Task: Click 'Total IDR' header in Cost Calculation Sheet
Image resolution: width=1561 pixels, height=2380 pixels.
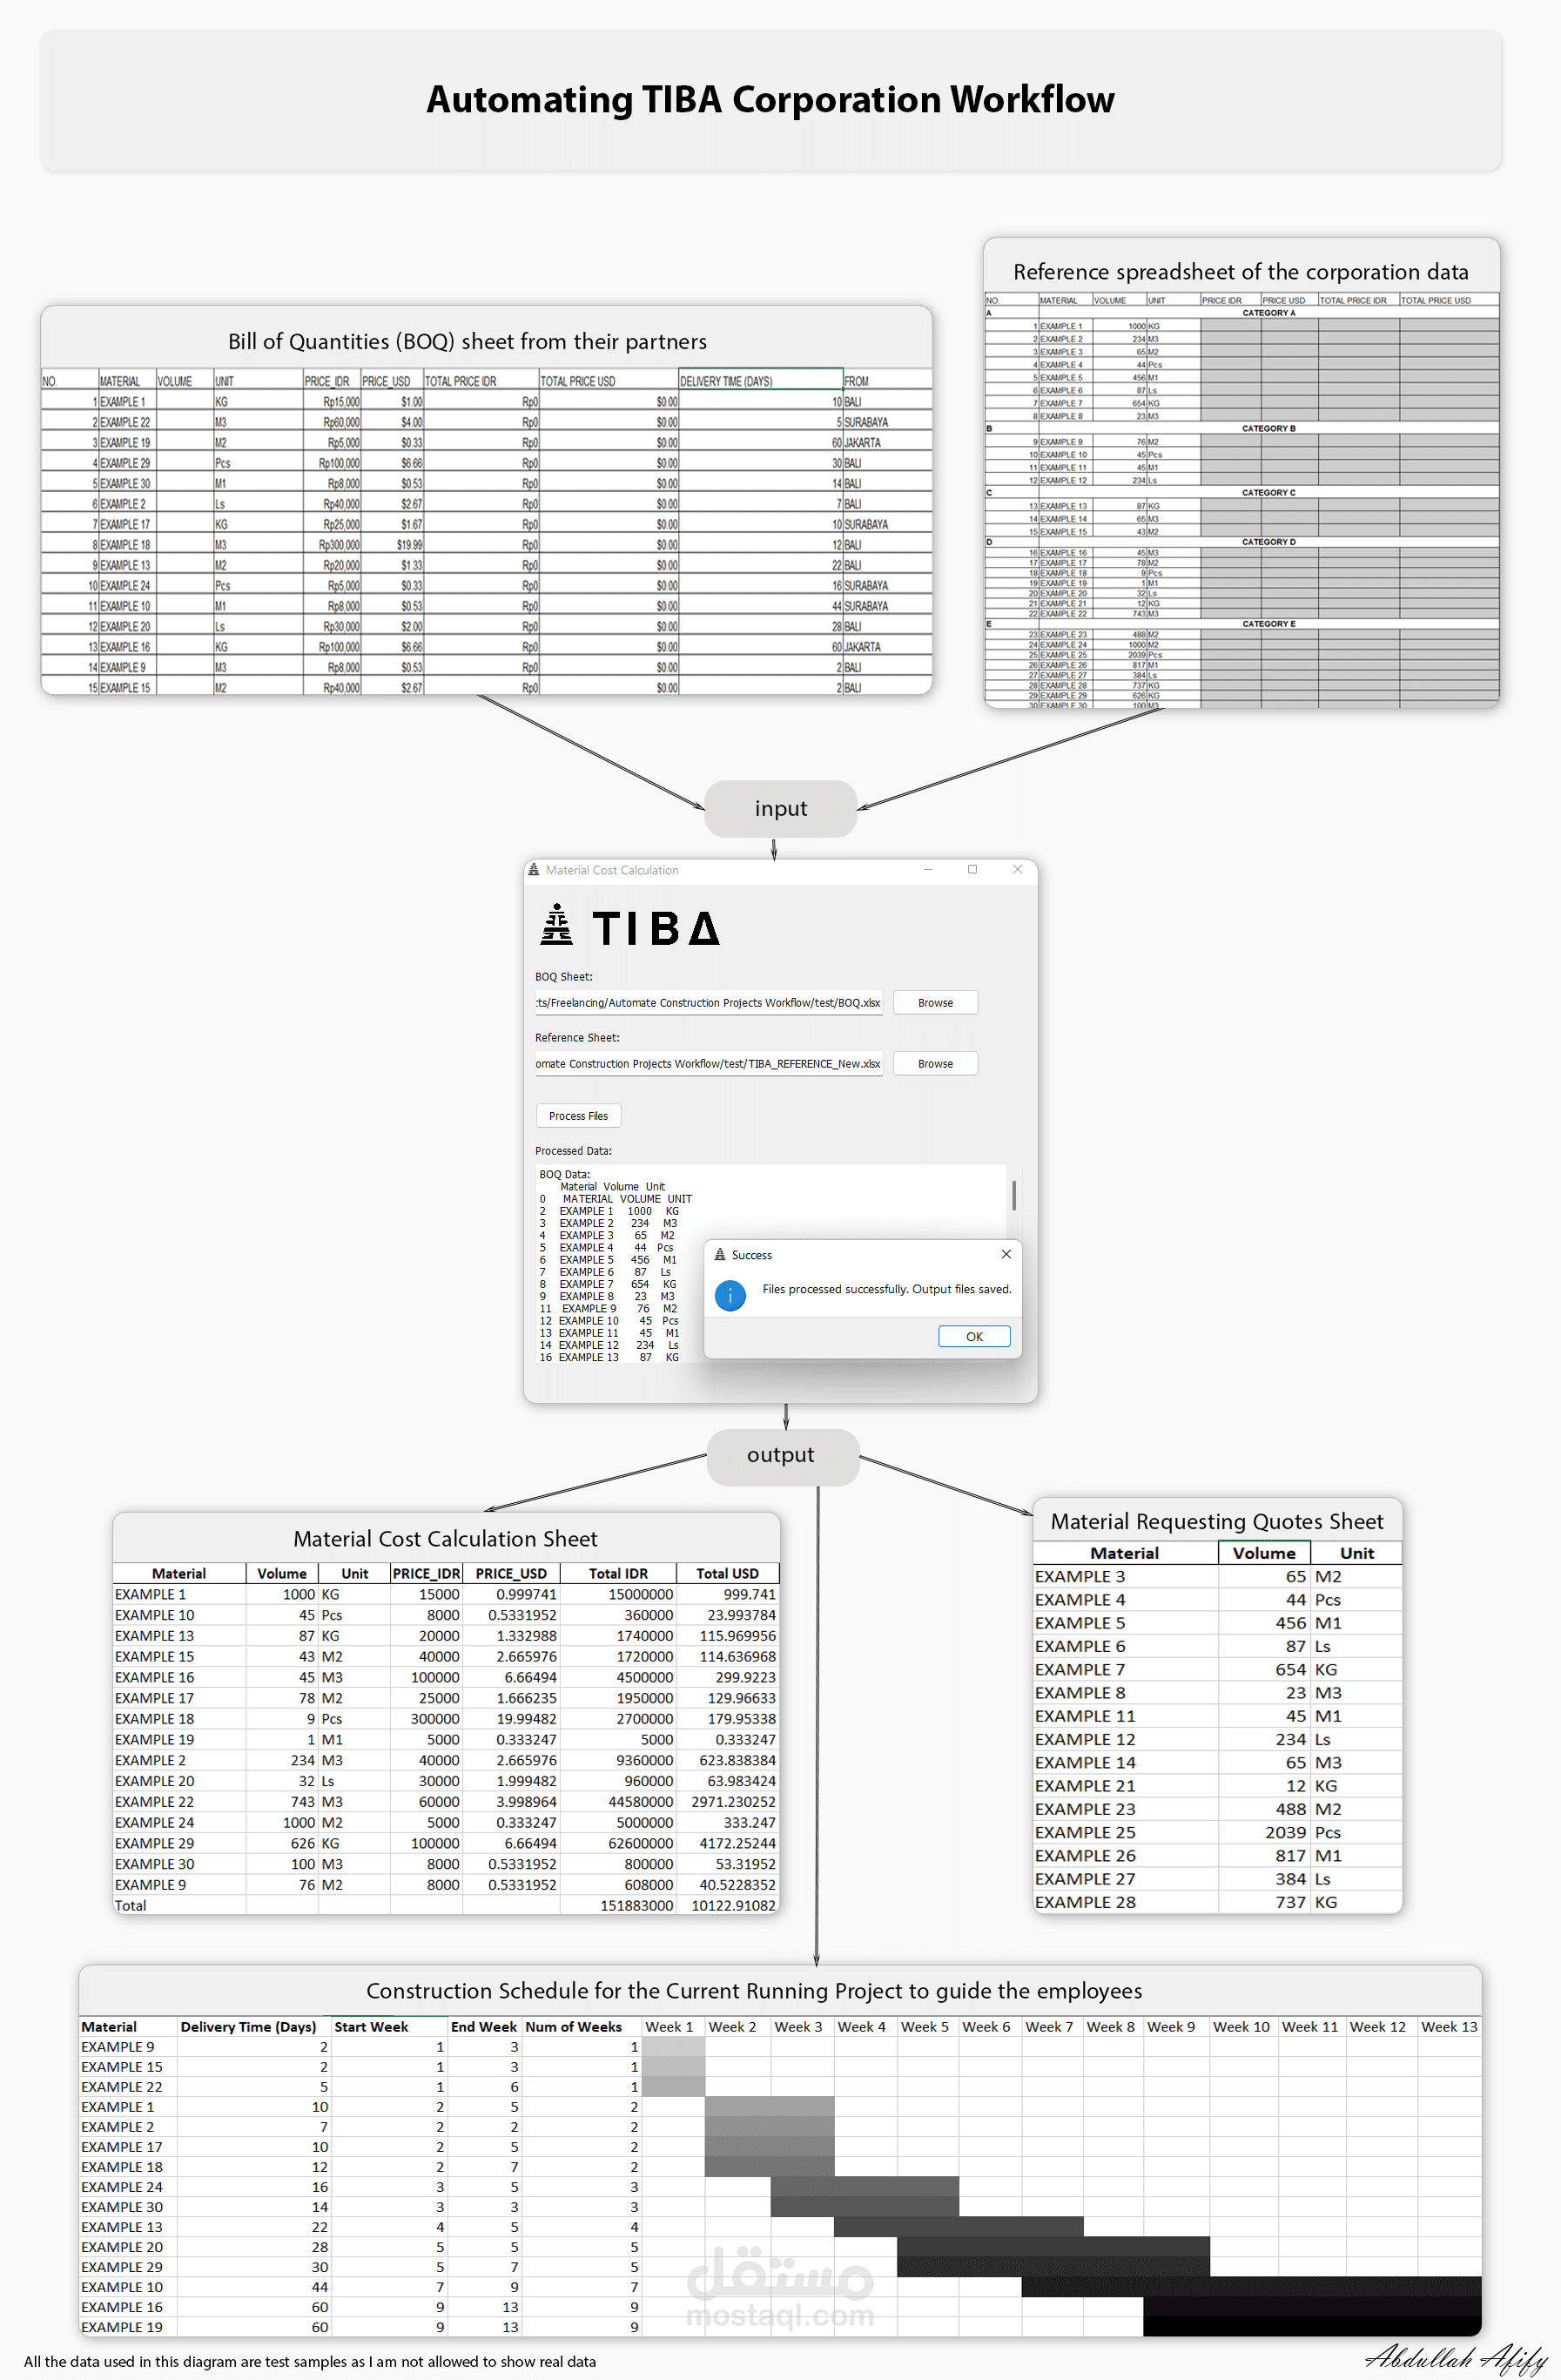Action: click(x=618, y=1574)
